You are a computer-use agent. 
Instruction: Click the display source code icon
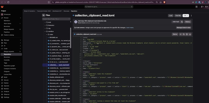click(180, 34)
